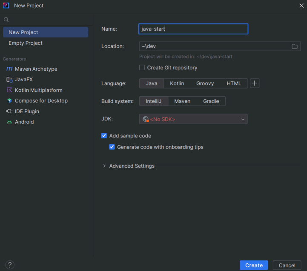This screenshot has height=271, width=307.
Task: Close the New Project dialog
Action: click(x=301, y=6)
